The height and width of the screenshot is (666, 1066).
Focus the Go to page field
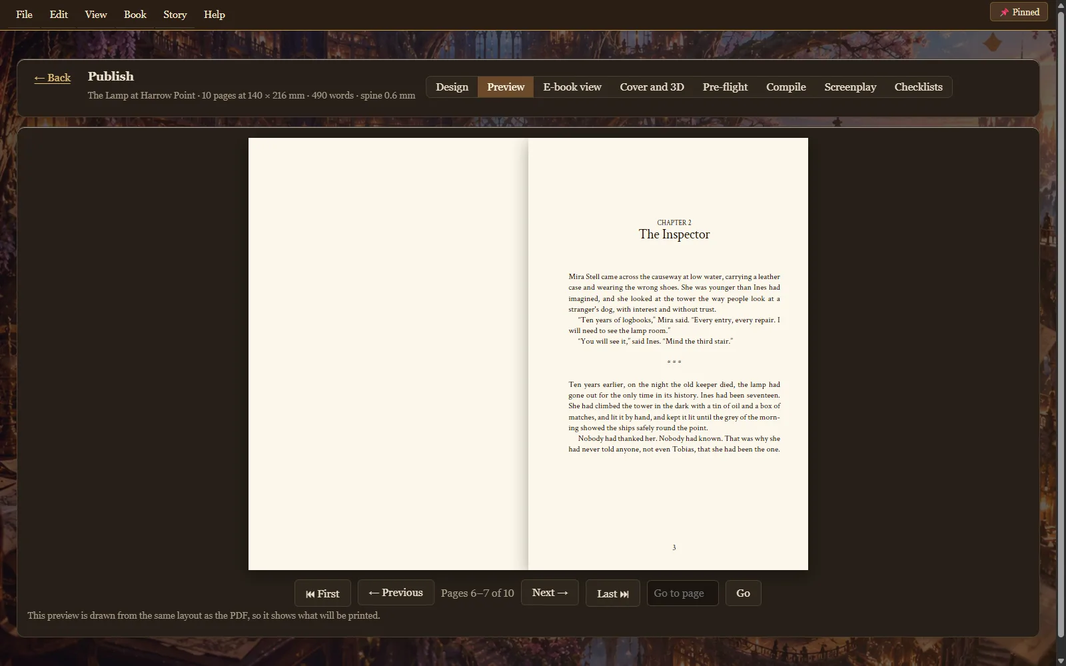pos(683,593)
